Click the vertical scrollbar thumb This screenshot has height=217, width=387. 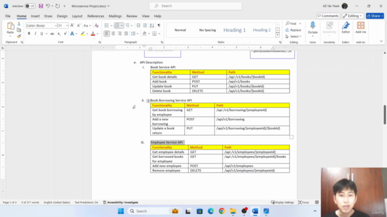coord(385,115)
